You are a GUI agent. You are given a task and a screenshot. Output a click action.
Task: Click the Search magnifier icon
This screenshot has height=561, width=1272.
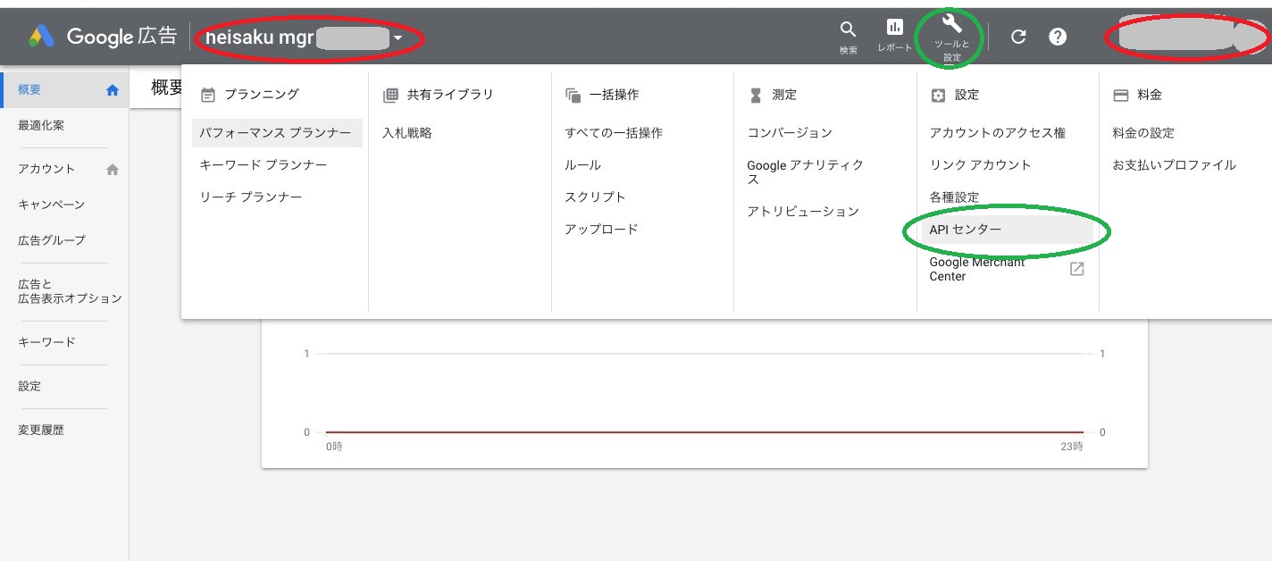tap(848, 30)
